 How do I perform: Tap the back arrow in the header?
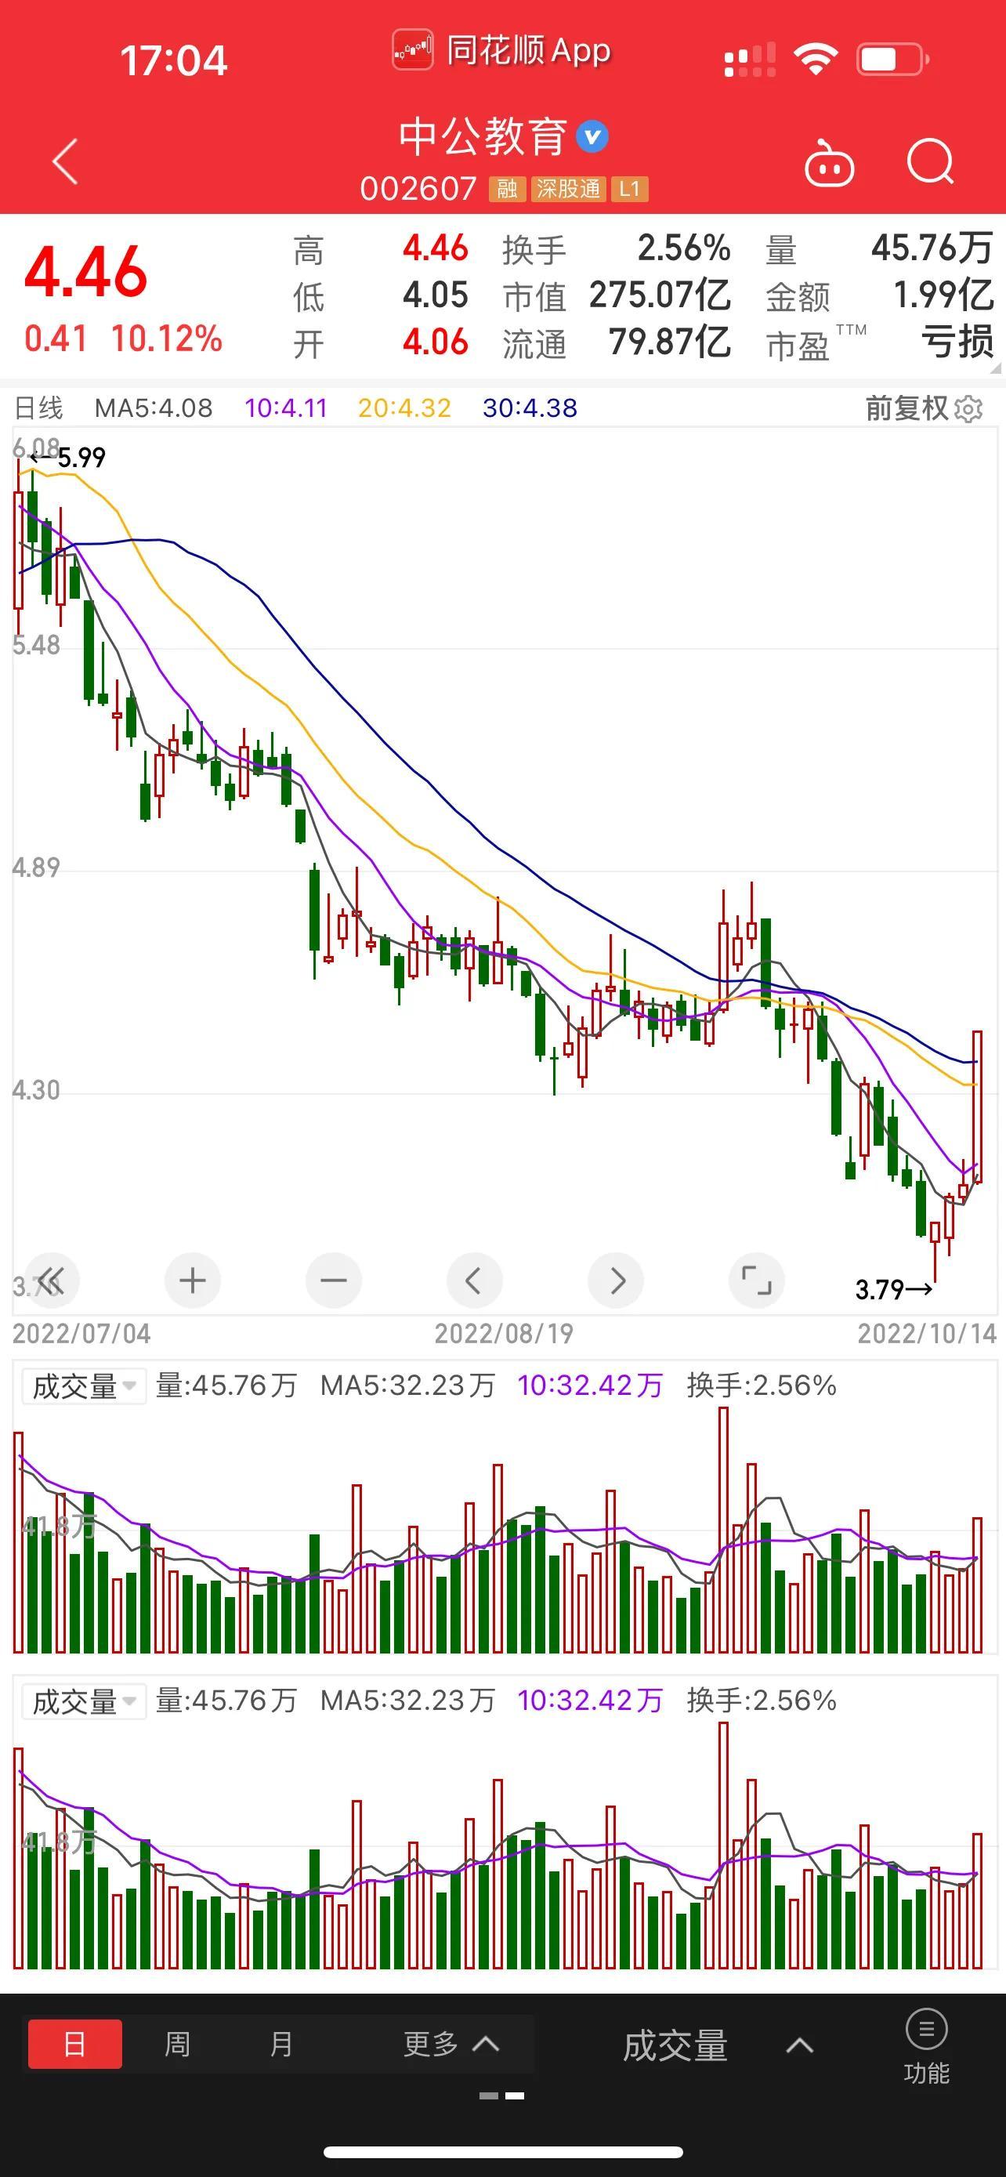click(65, 161)
